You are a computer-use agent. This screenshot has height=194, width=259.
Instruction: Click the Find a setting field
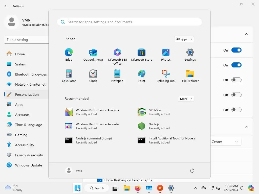26,40
